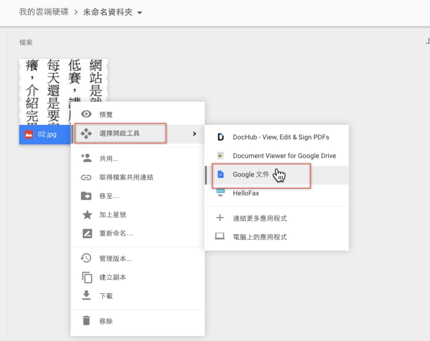This screenshot has width=430, height=341.
Task: Select 管理版本... menu entry
Action: coord(138,258)
